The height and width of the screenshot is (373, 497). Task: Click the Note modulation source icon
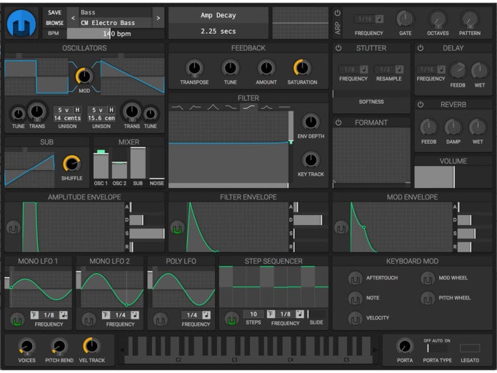pyautogui.click(x=354, y=298)
